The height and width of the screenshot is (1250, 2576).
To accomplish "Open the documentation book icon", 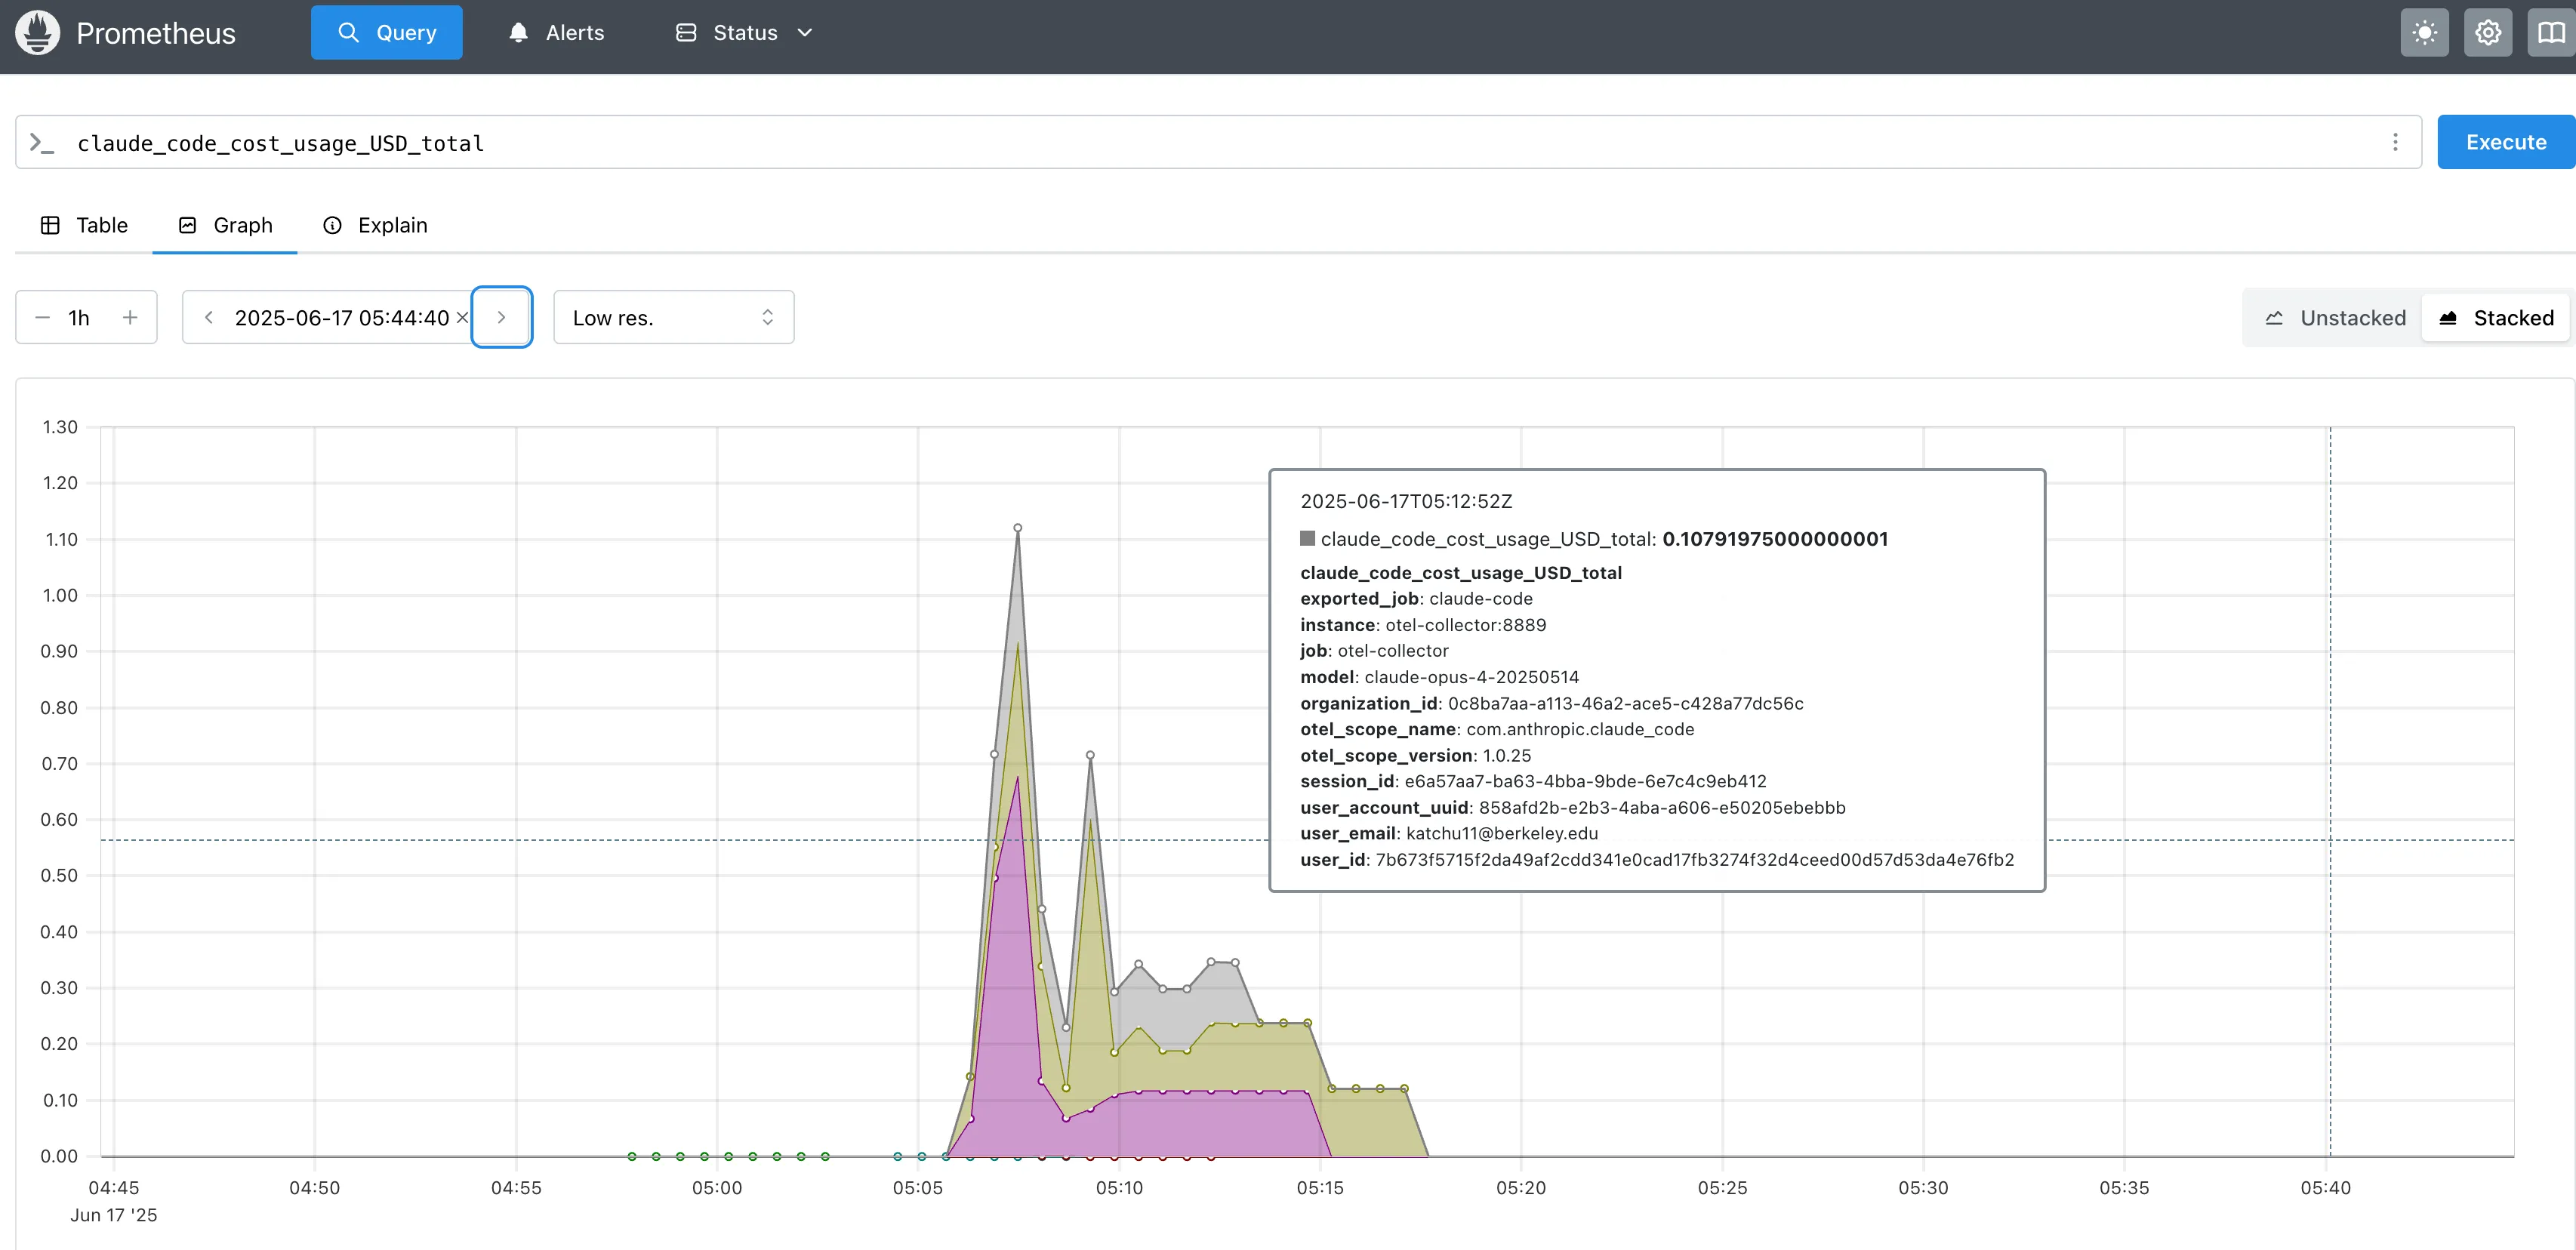I will coord(2550,33).
